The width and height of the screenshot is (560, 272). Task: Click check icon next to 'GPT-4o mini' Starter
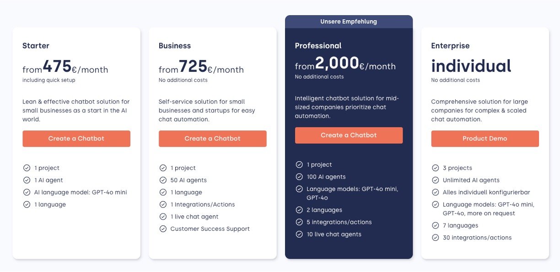pos(27,192)
